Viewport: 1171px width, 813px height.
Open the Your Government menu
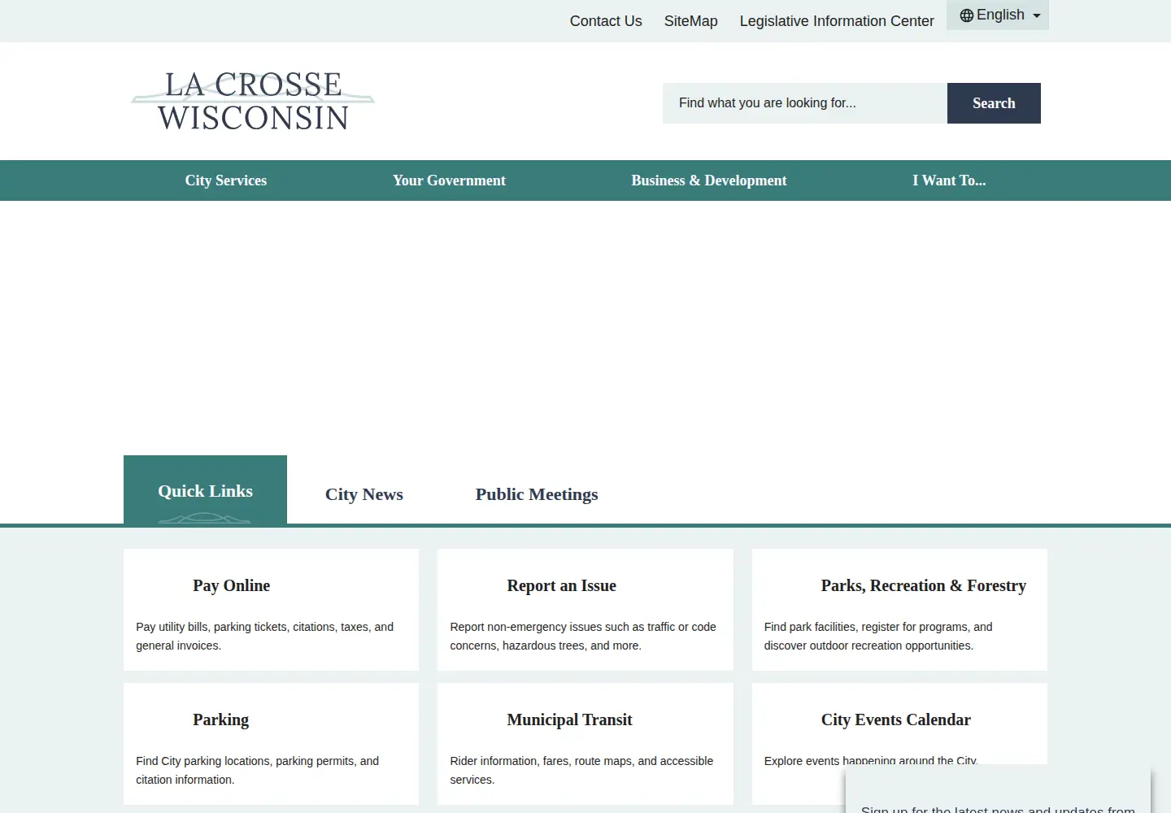point(449,180)
